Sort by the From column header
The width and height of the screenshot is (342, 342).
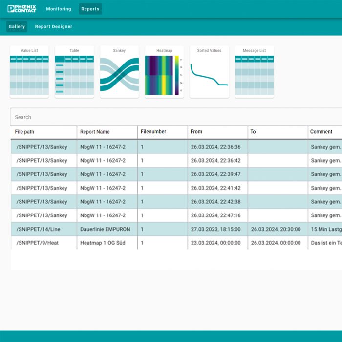tap(218, 132)
